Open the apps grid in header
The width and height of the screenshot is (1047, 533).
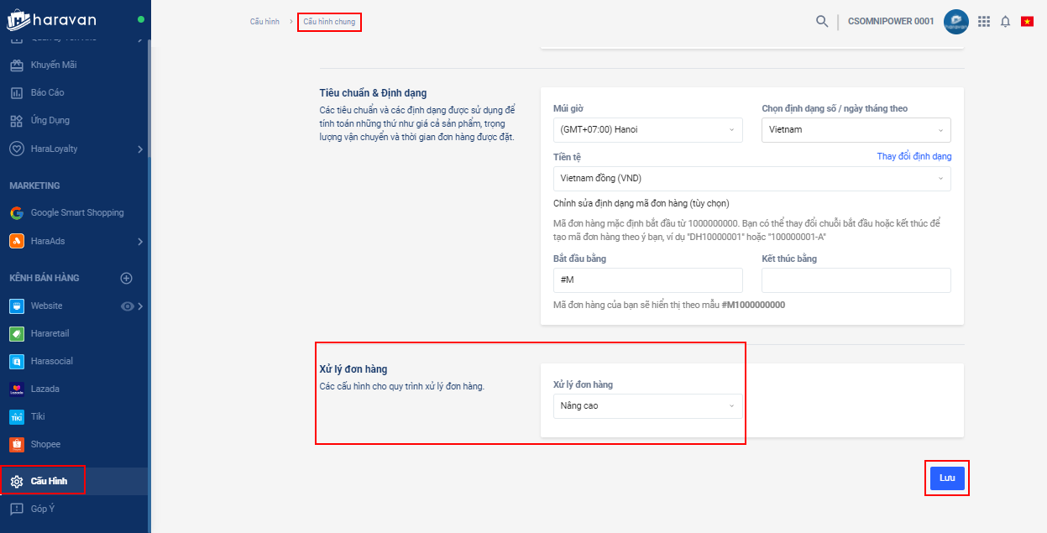(x=984, y=21)
